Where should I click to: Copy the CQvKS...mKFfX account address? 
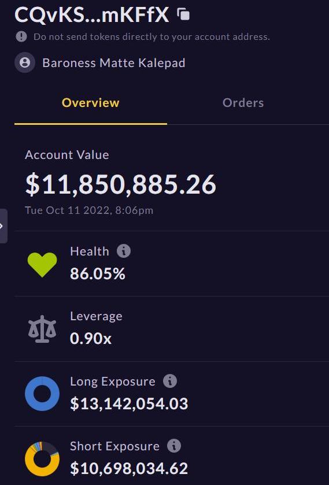[x=183, y=14]
